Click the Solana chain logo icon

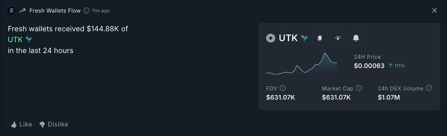pos(11,11)
